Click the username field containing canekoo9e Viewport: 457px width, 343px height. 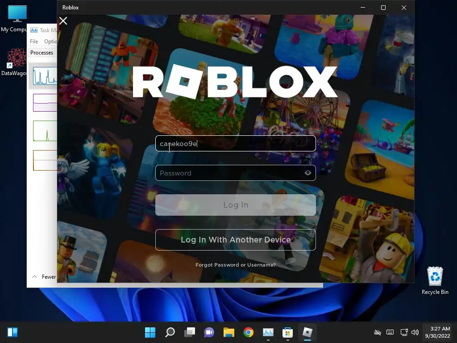pyautogui.click(x=236, y=143)
